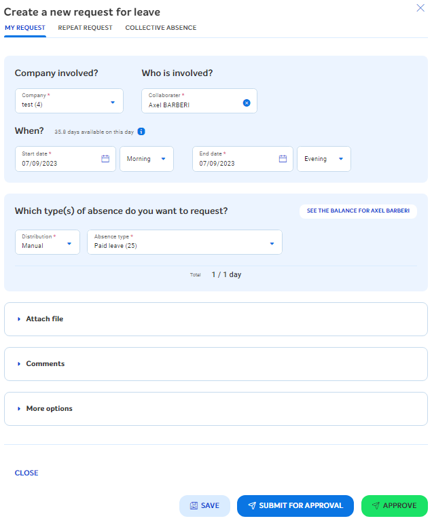This screenshot has height=525, width=432.
Task: Close dialog with the X icon
Action: 420,8
